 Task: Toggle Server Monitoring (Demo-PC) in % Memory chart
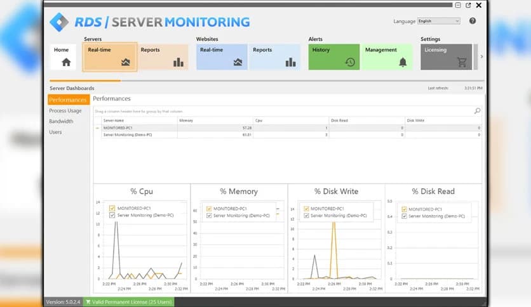[x=209, y=216]
